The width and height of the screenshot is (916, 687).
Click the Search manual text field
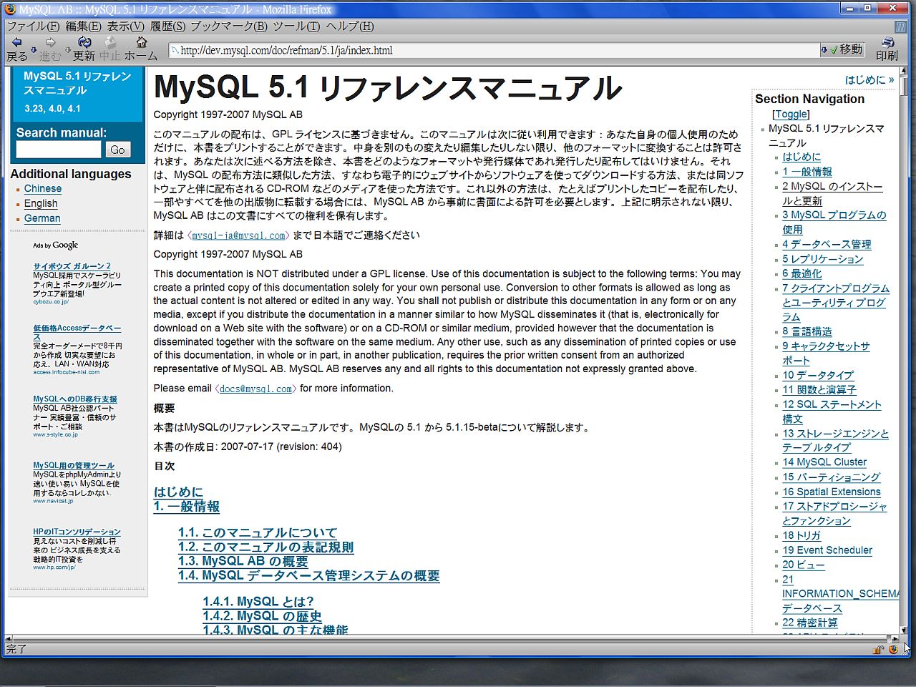click(x=59, y=149)
